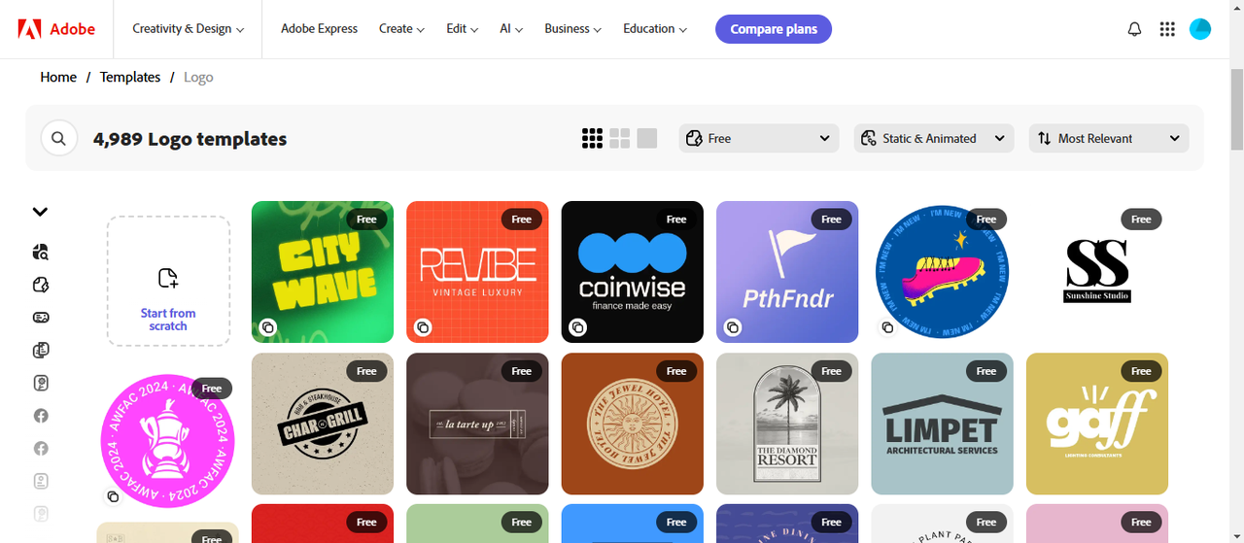Expand the Create menu
1244x543 pixels.
click(x=401, y=29)
